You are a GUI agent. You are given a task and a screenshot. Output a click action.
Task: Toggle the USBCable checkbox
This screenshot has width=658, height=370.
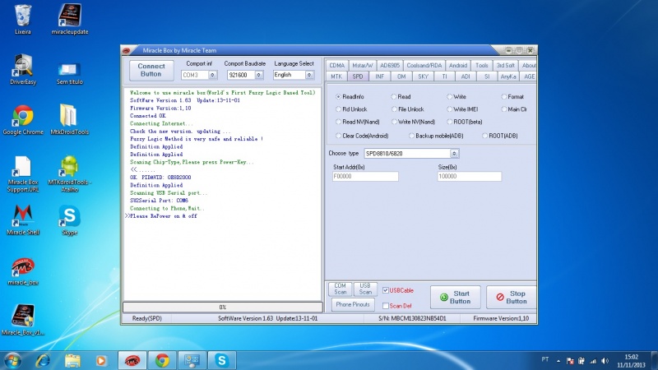pyautogui.click(x=386, y=290)
